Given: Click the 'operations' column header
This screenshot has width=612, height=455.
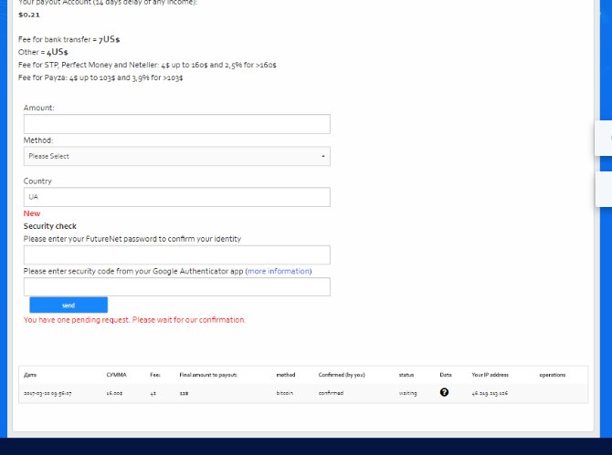Looking at the screenshot, I should 552,375.
